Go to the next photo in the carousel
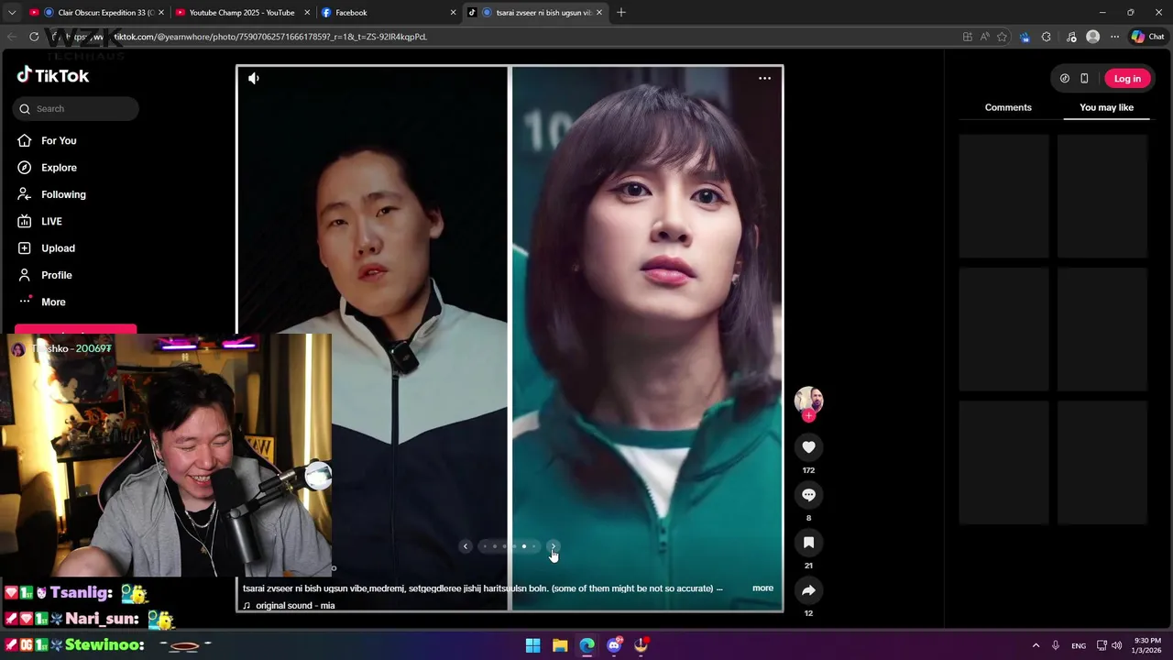Viewport: 1173px width, 660px height. coord(553,546)
